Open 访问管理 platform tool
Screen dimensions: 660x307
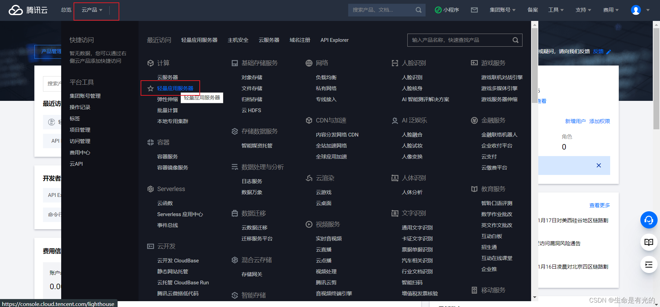80,141
